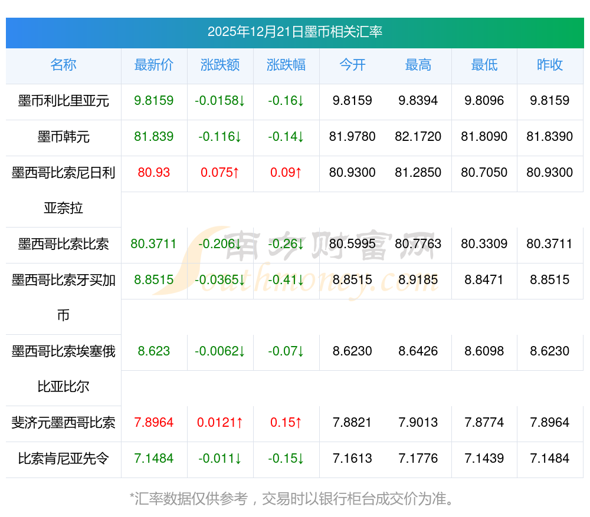Click the 斐济元墨西哥比索 row name
The image size is (590, 517).
(63, 423)
